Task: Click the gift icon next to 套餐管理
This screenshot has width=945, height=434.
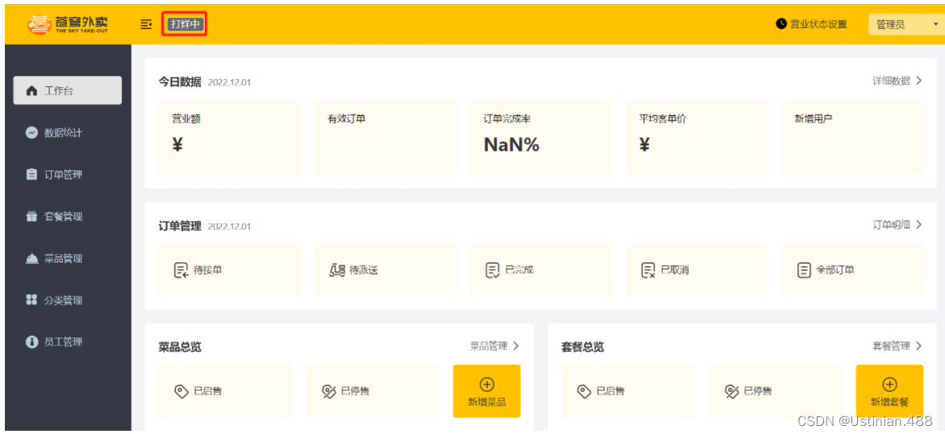Action: coord(32,216)
